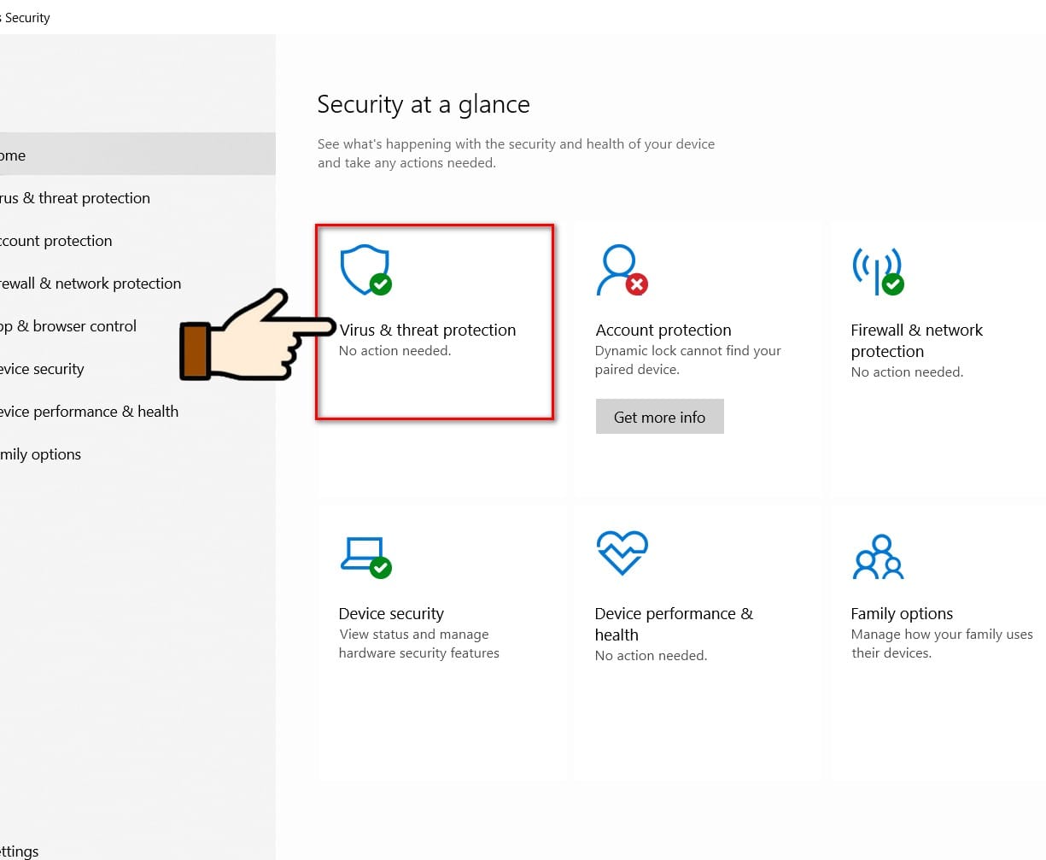Select Home in the left sidebar
Viewport: 1046px width, 860px height.
click(14, 155)
